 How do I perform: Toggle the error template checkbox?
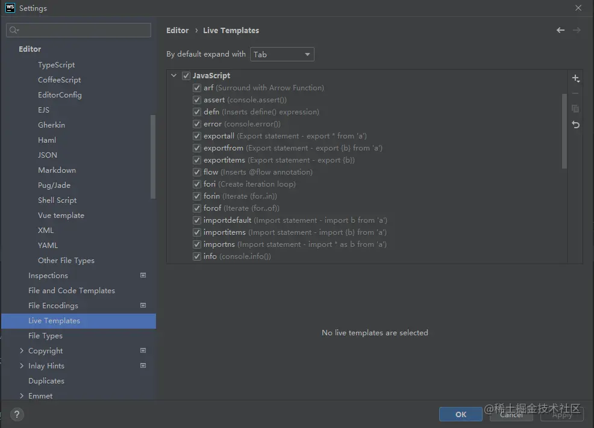[x=197, y=124]
